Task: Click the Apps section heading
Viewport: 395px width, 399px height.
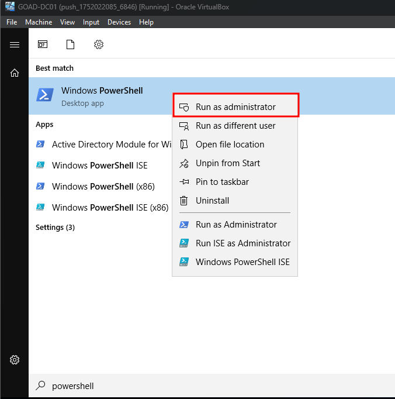Action: 44,125
